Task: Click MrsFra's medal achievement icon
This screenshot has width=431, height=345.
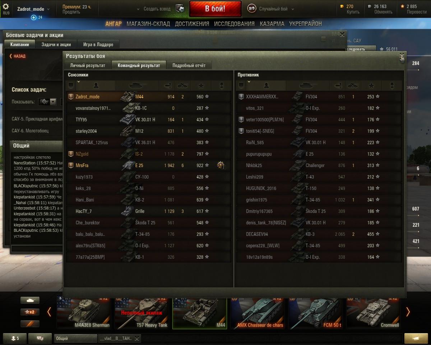Action: click(221, 165)
